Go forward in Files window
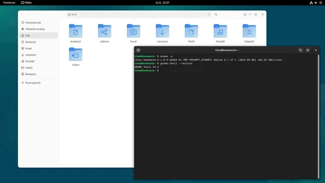325x183 pixels. [28, 14]
